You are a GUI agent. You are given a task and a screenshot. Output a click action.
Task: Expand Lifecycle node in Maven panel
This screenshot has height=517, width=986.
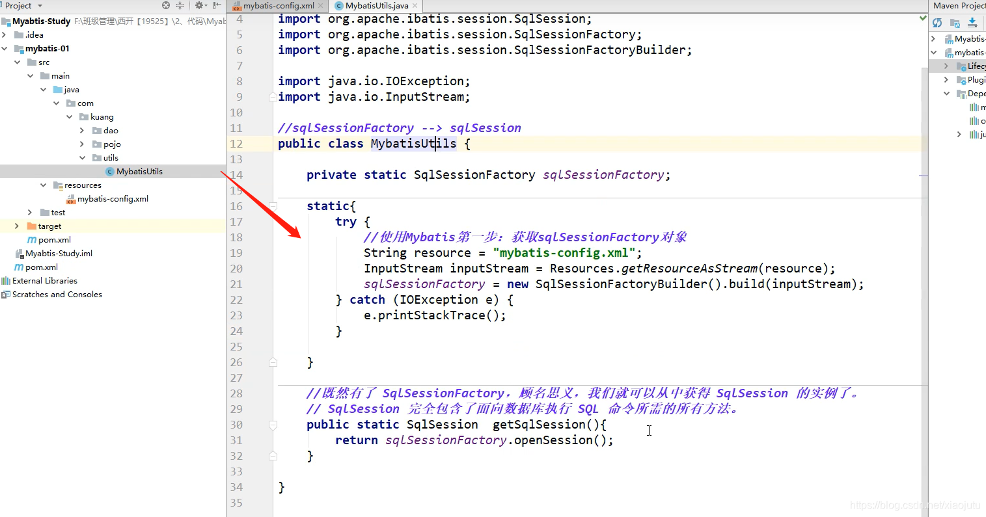946,66
